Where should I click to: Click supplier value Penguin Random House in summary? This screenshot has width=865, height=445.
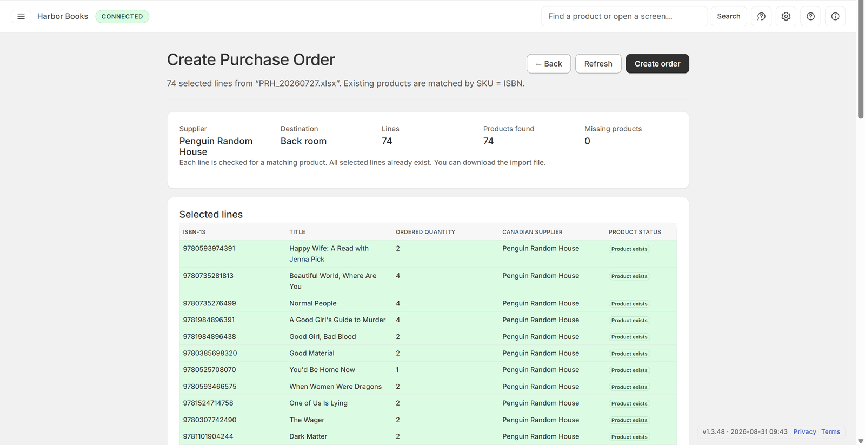click(x=216, y=147)
